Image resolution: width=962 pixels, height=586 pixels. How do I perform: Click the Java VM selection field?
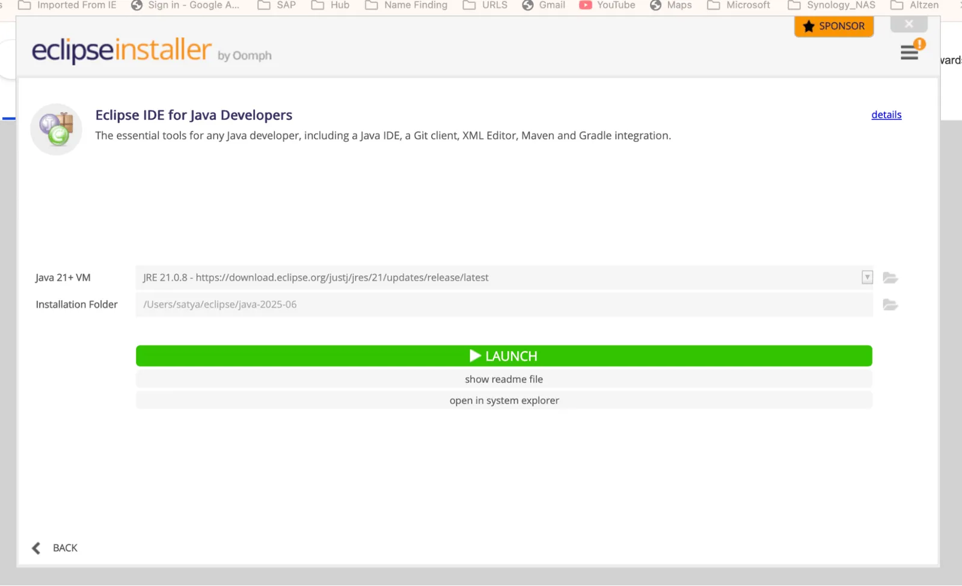504,277
